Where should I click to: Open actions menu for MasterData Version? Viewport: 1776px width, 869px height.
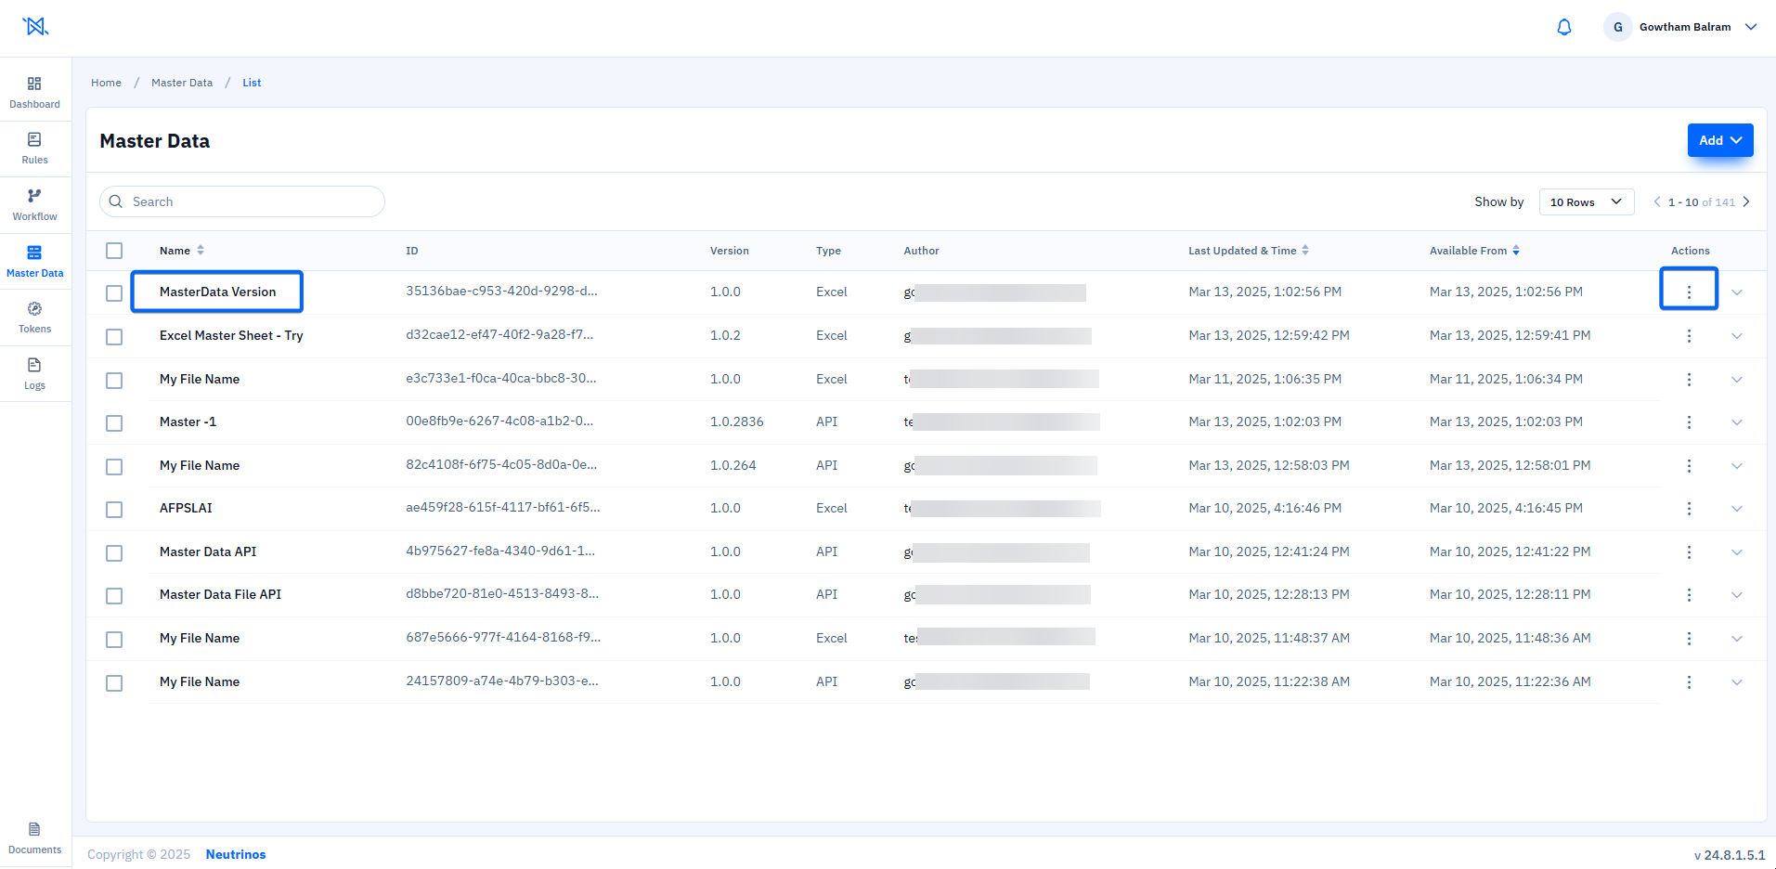pyautogui.click(x=1689, y=292)
